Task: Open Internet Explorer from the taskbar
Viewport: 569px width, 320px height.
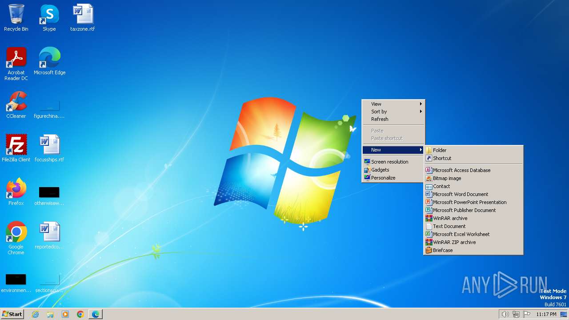Action: pyautogui.click(x=35, y=314)
